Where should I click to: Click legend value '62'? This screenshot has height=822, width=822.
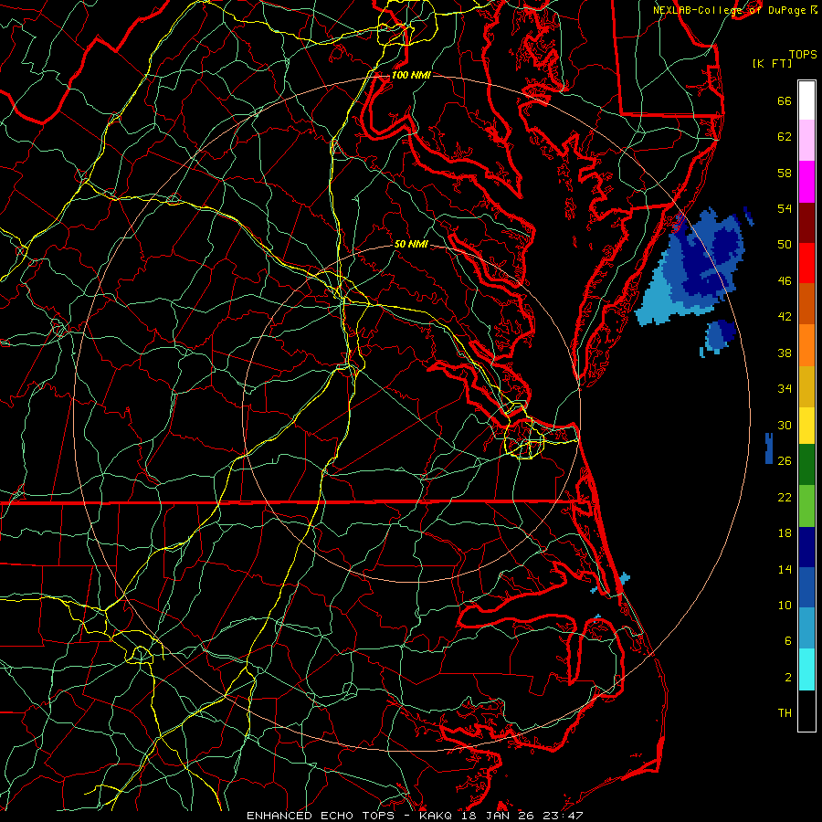coord(785,137)
